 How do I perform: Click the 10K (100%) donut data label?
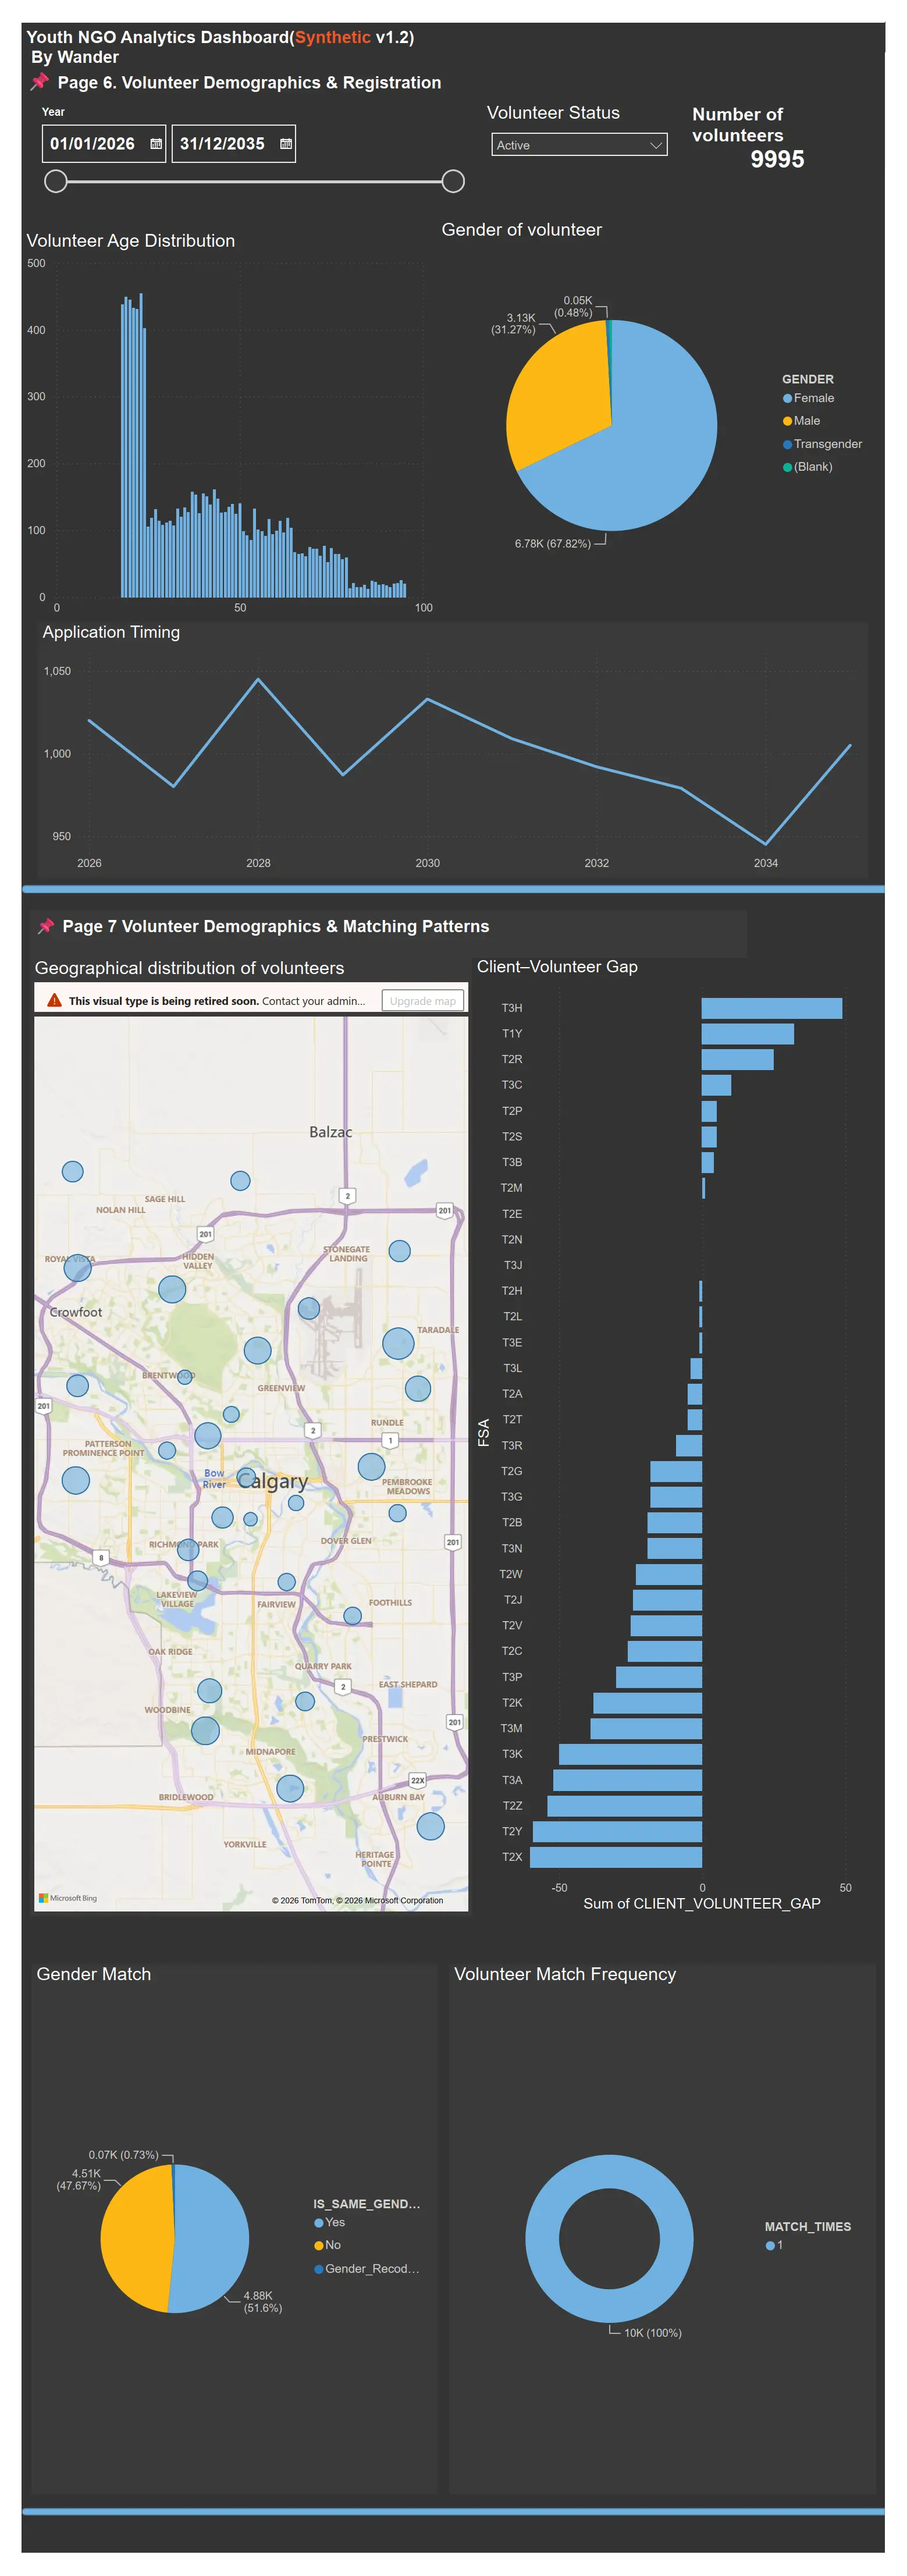click(652, 2332)
